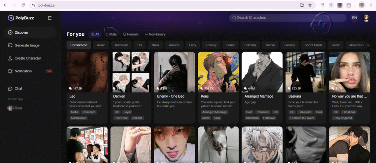The image size is (376, 163).
Task: Select the Anime category tab
Action: coord(101,45)
